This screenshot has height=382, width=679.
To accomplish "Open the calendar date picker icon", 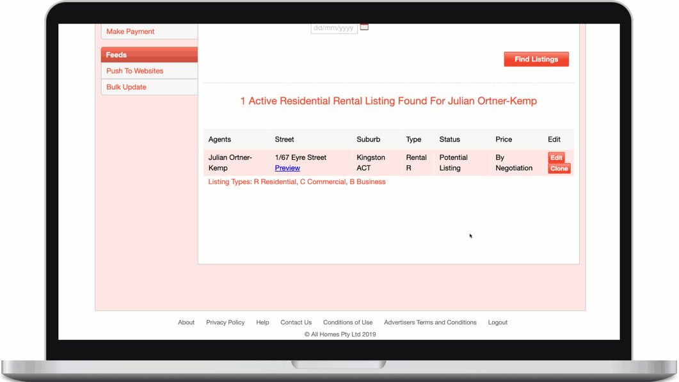I will tap(364, 27).
